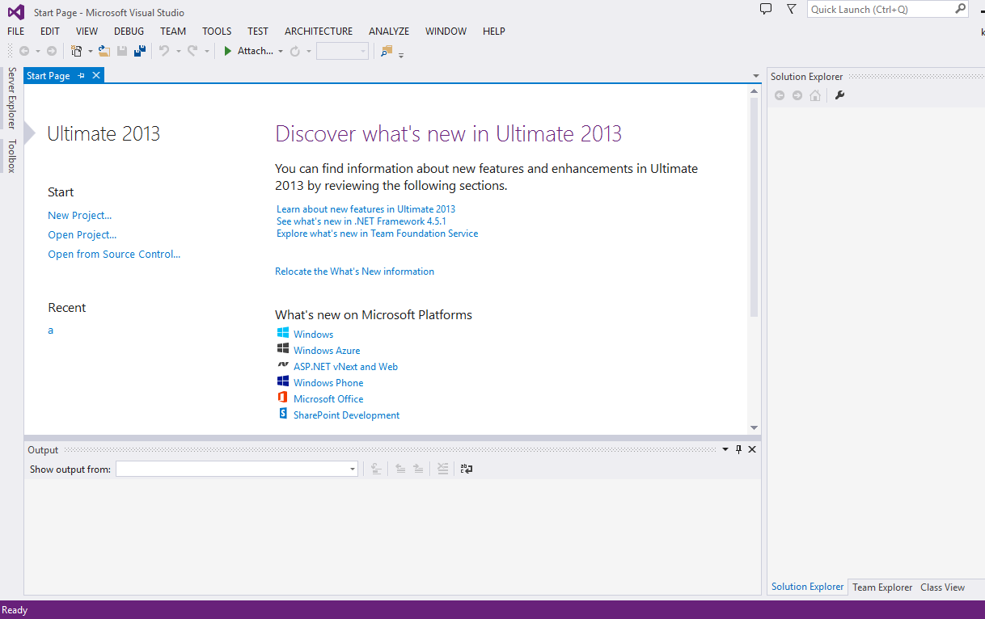The width and height of the screenshot is (985, 619).
Task: Click the Start Page vertical scrollbar thumb
Action: 755,206
